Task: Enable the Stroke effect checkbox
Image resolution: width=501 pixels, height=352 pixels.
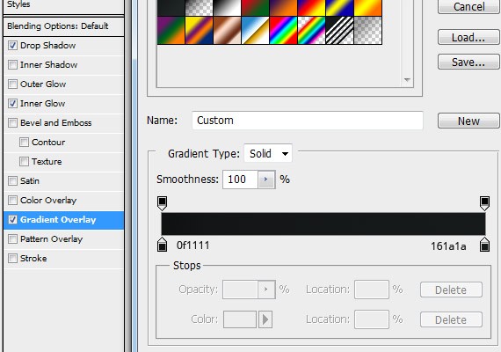Action: (x=12, y=258)
